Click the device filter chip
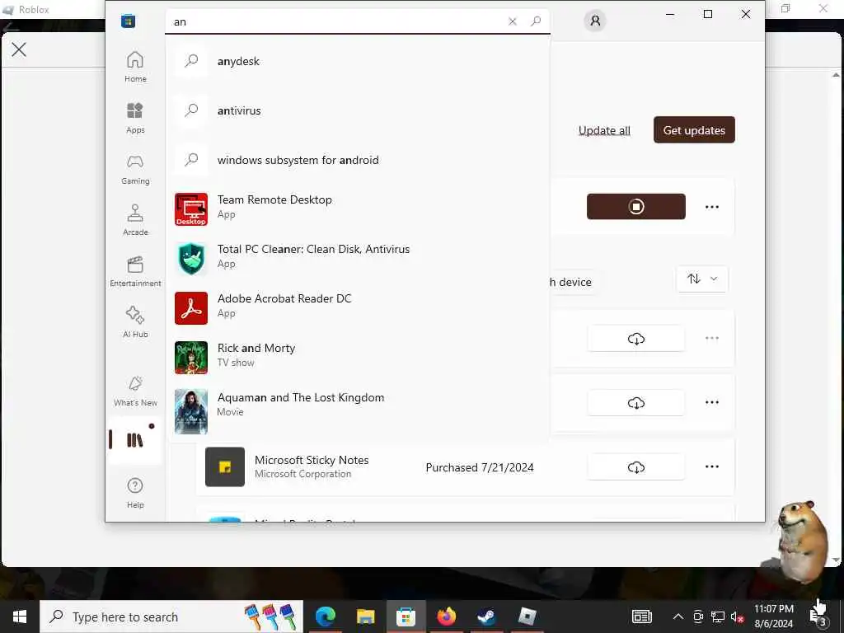 573,282
